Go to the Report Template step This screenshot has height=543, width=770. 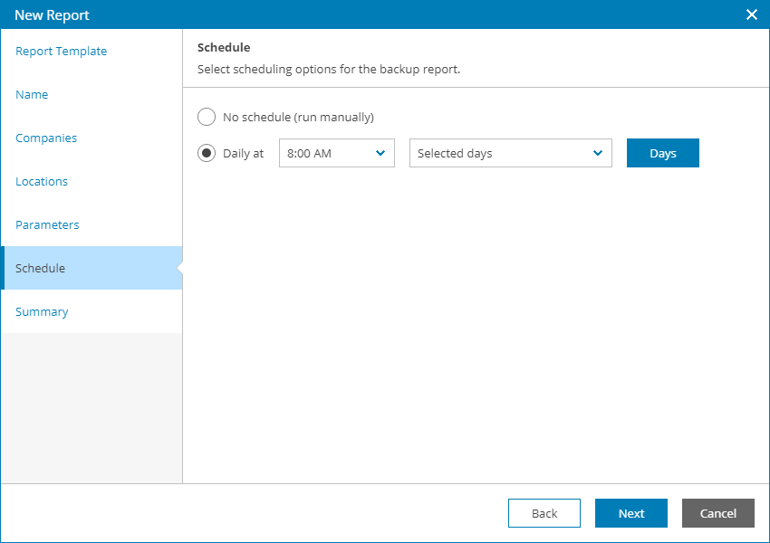point(62,52)
